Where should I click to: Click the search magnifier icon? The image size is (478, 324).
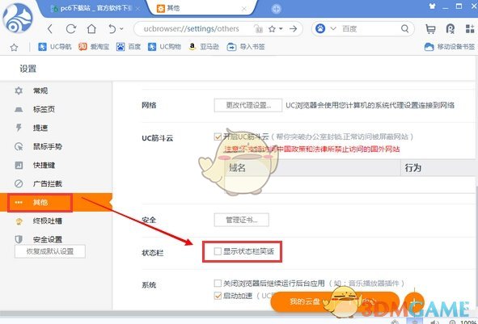pyautogui.click(x=404, y=28)
